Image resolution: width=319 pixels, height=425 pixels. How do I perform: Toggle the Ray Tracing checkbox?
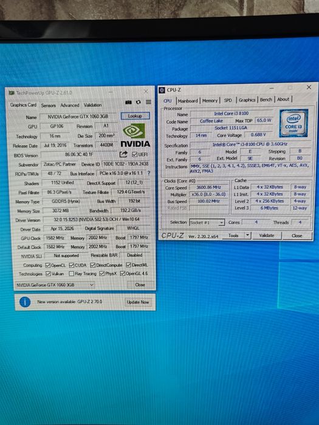[71, 274]
